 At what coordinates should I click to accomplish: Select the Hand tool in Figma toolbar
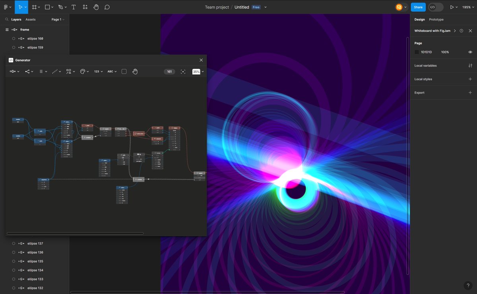(96, 7)
